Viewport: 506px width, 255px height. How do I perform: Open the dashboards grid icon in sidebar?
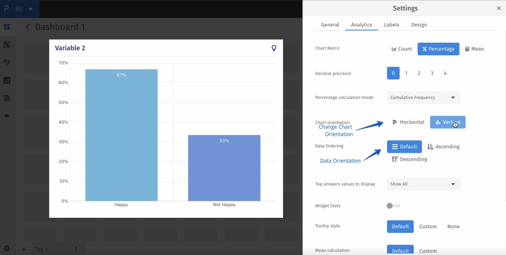pos(7,27)
